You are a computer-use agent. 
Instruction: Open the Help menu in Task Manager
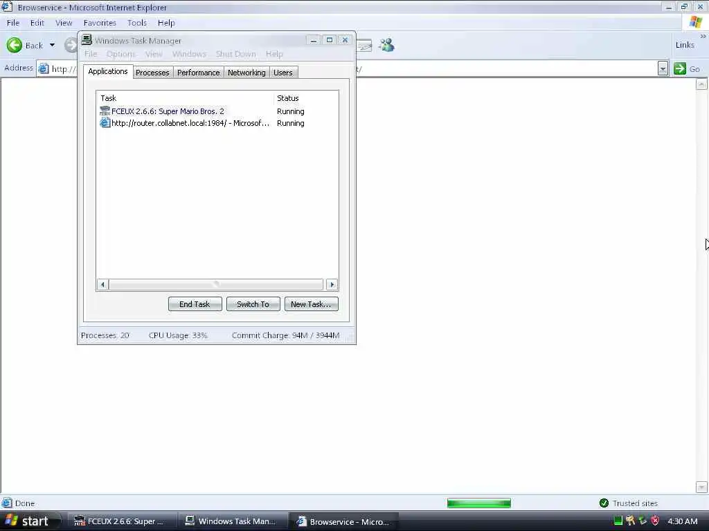pyautogui.click(x=274, y=54)
